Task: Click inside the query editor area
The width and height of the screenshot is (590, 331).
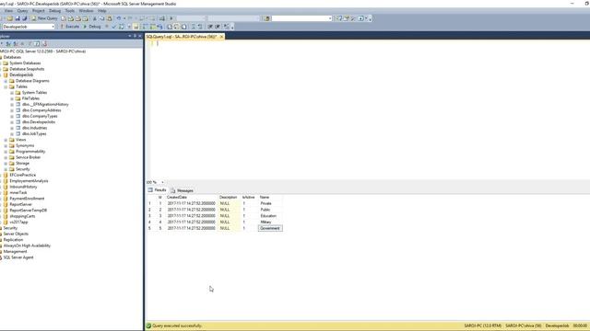Action: pos(369,108)
